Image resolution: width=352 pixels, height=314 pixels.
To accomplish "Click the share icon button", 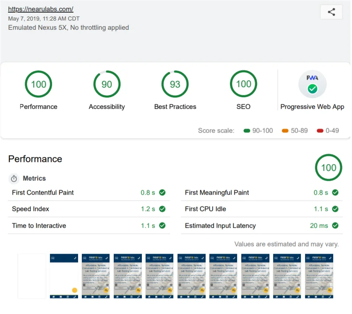I will pyautogui.click(x=331, y=12).
